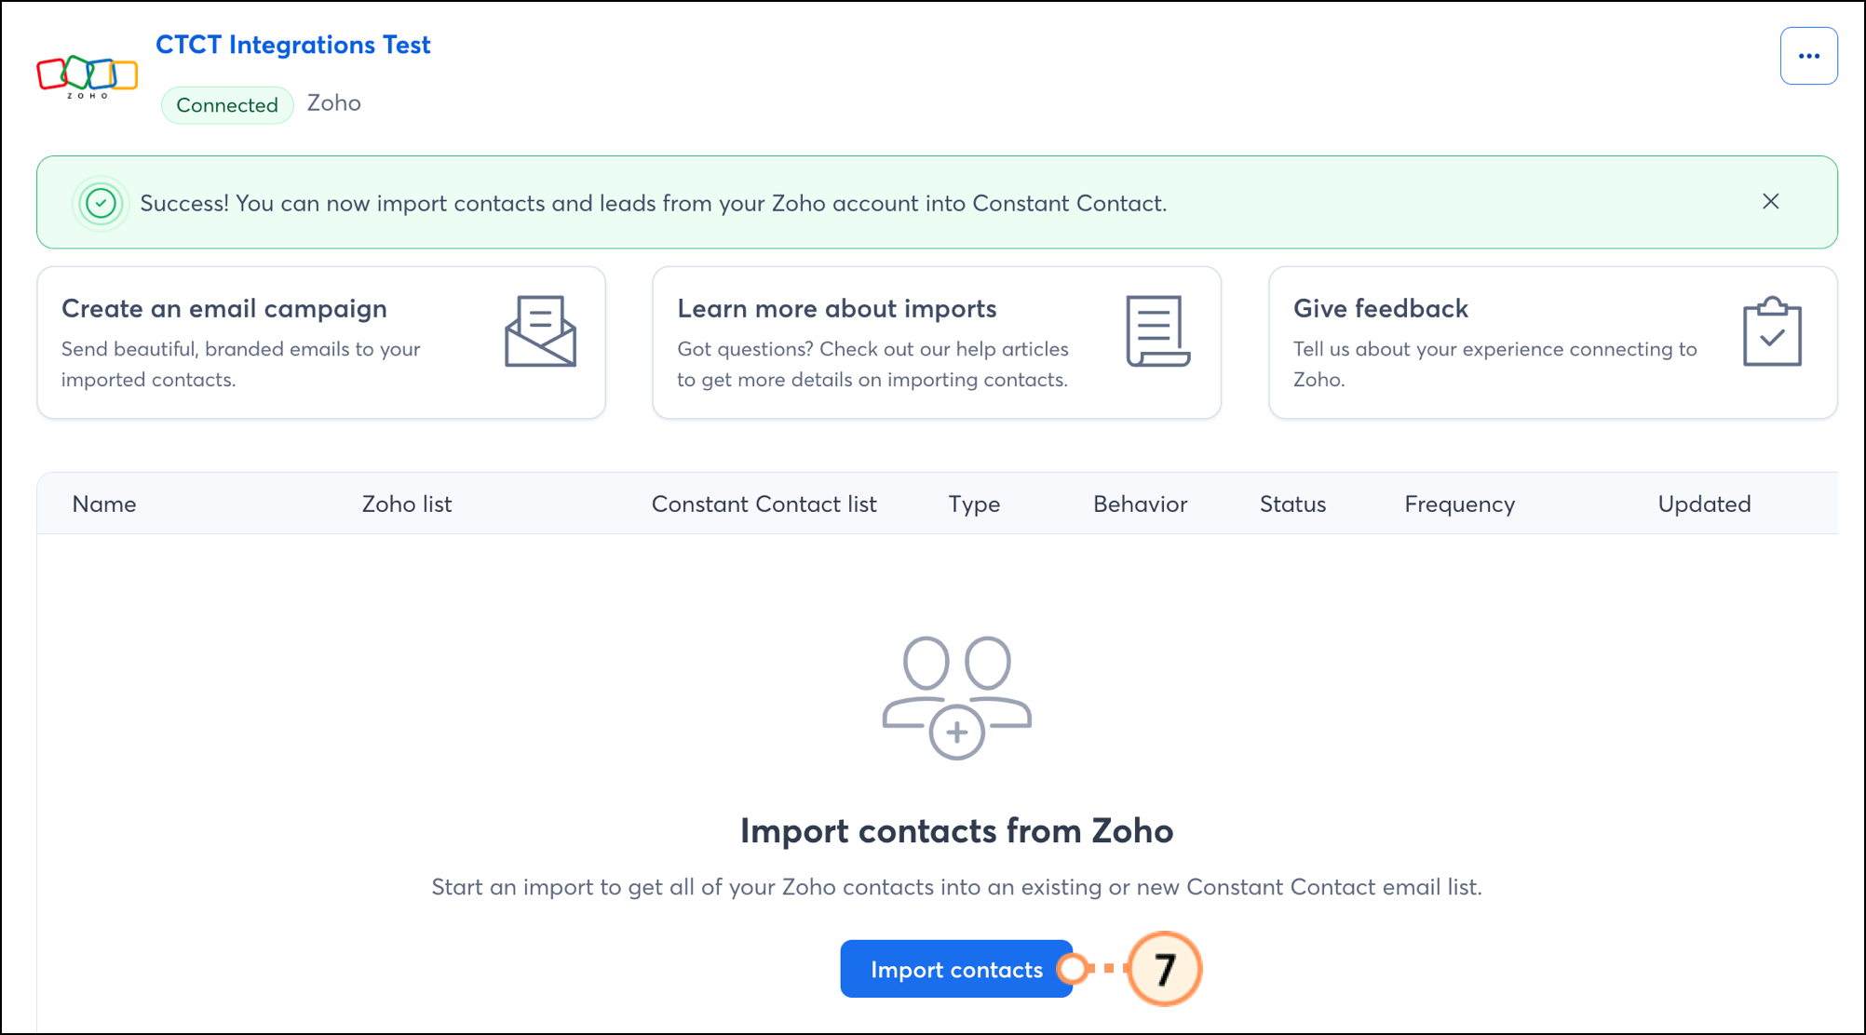Sort by the Name column header
Screen dimensions: 1866x1035
pyautogui.click(x=104, y=504)
